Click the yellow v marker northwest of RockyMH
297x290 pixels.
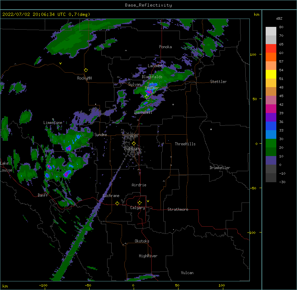[60, 63]
